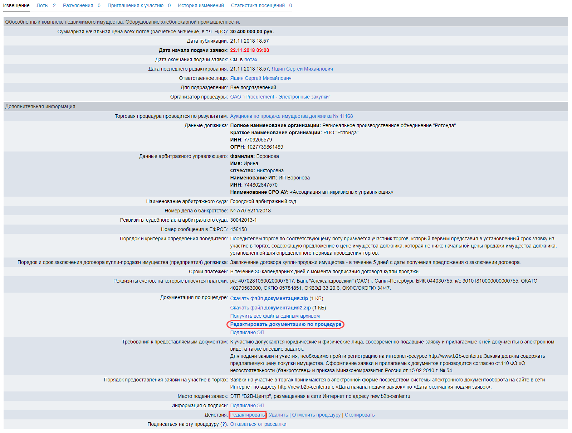Click Отказаться от рассылки link
Viewport: 572px width, 433px height.
(258, 424)
